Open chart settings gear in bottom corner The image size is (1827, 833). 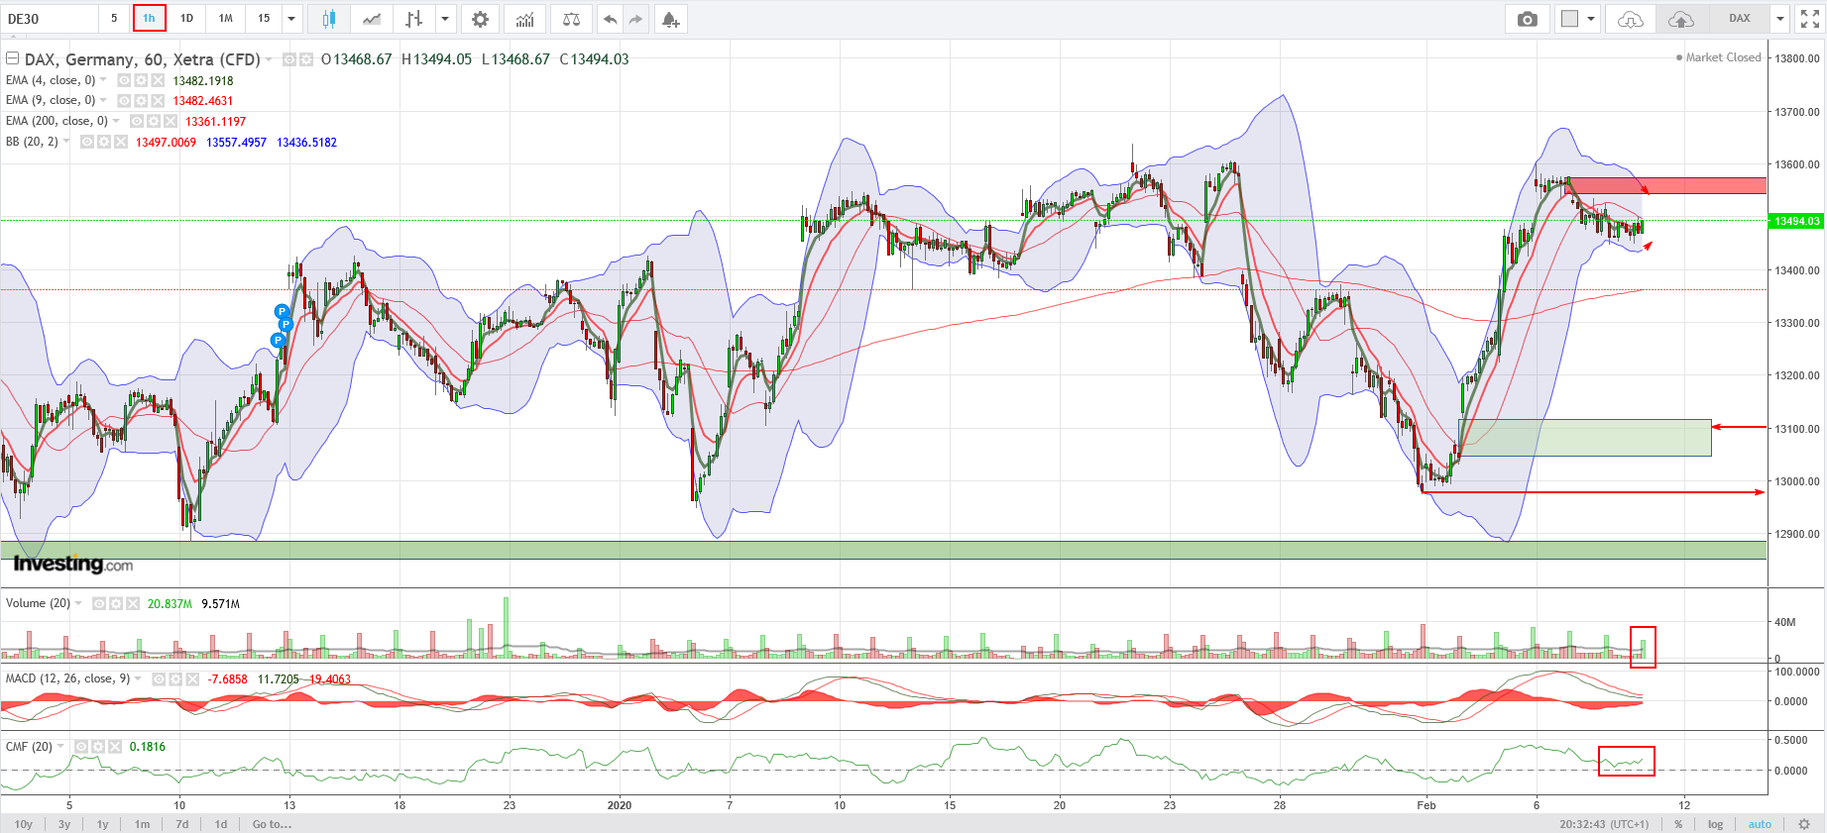coord(1804,824)
